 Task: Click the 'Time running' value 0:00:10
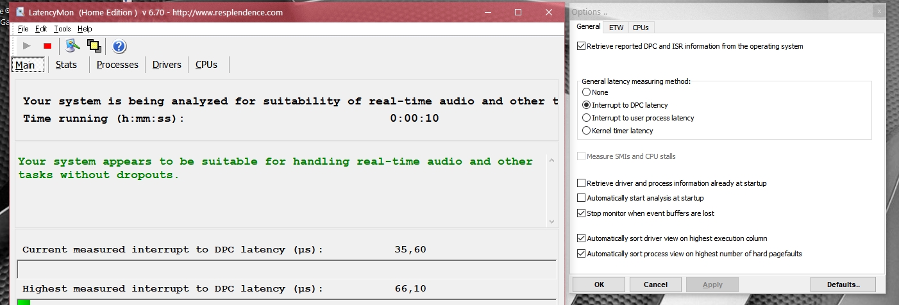[x=414, y=119]
